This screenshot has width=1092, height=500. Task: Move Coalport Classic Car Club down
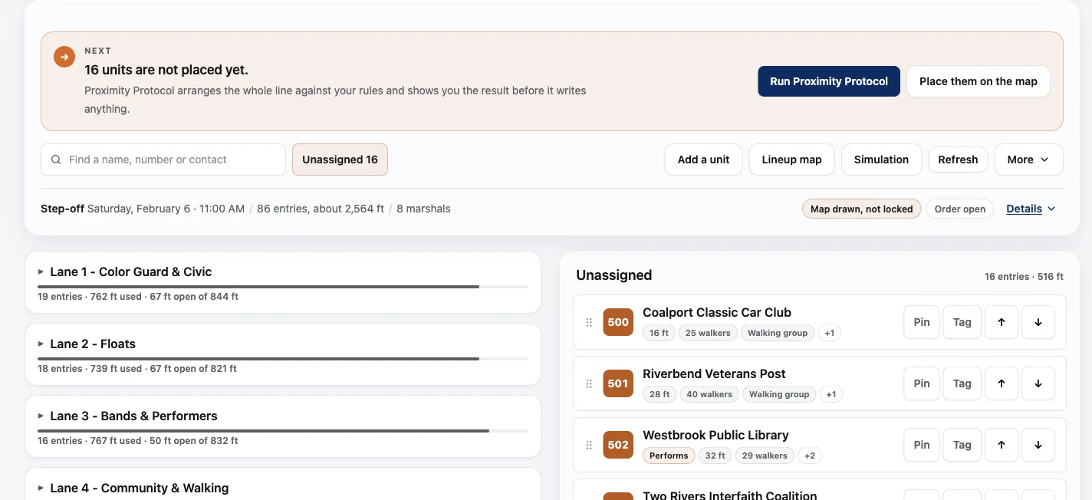click(1038, 322)
